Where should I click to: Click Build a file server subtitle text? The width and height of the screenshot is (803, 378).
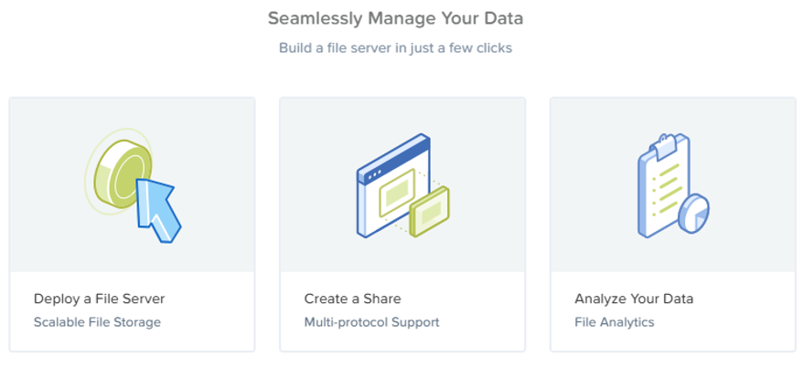click(x=395, y=48)
